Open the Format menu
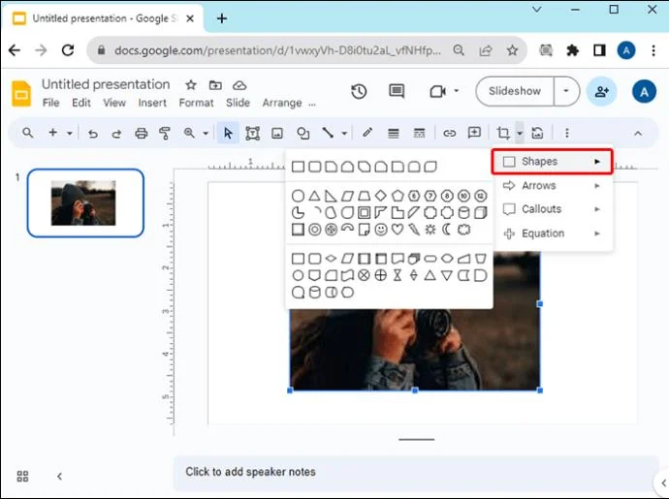 196,103
